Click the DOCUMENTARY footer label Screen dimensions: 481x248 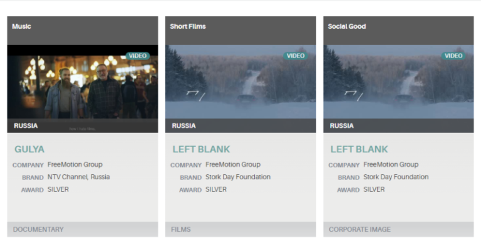(x=38, y=229)
